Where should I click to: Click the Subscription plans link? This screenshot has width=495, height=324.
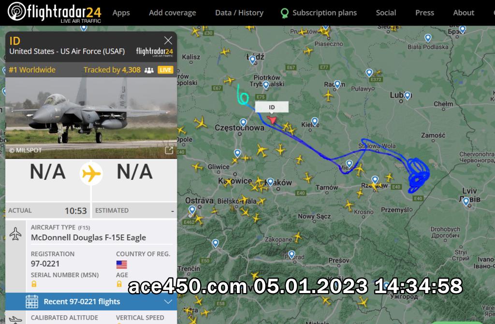[324, 13]
